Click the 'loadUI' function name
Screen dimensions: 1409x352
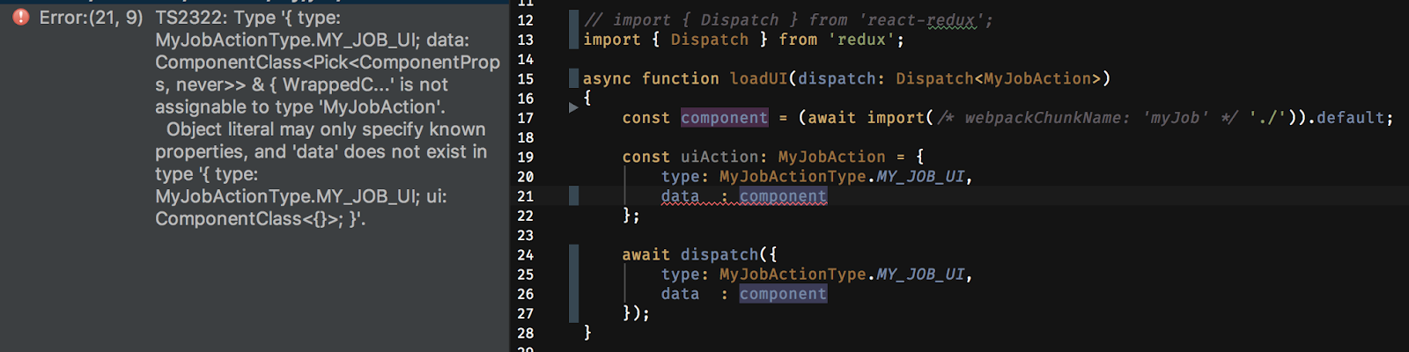click(759, 78)
